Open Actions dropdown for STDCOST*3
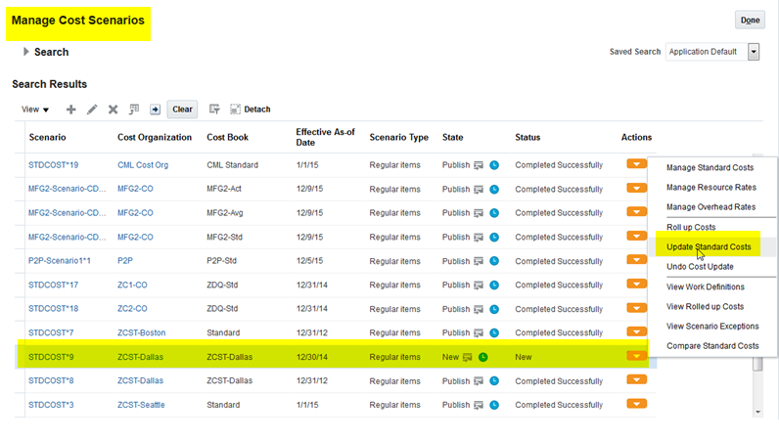The image size is (779, 440). click(x=636, y=403)
